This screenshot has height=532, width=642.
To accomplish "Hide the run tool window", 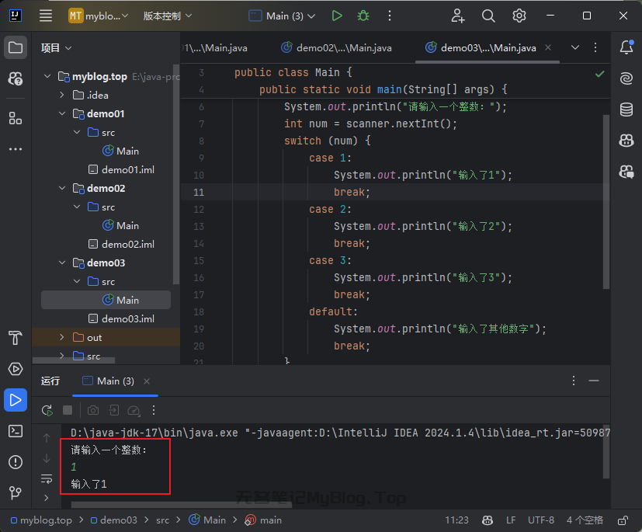I will pyautogui.click(x=594, y=381).
